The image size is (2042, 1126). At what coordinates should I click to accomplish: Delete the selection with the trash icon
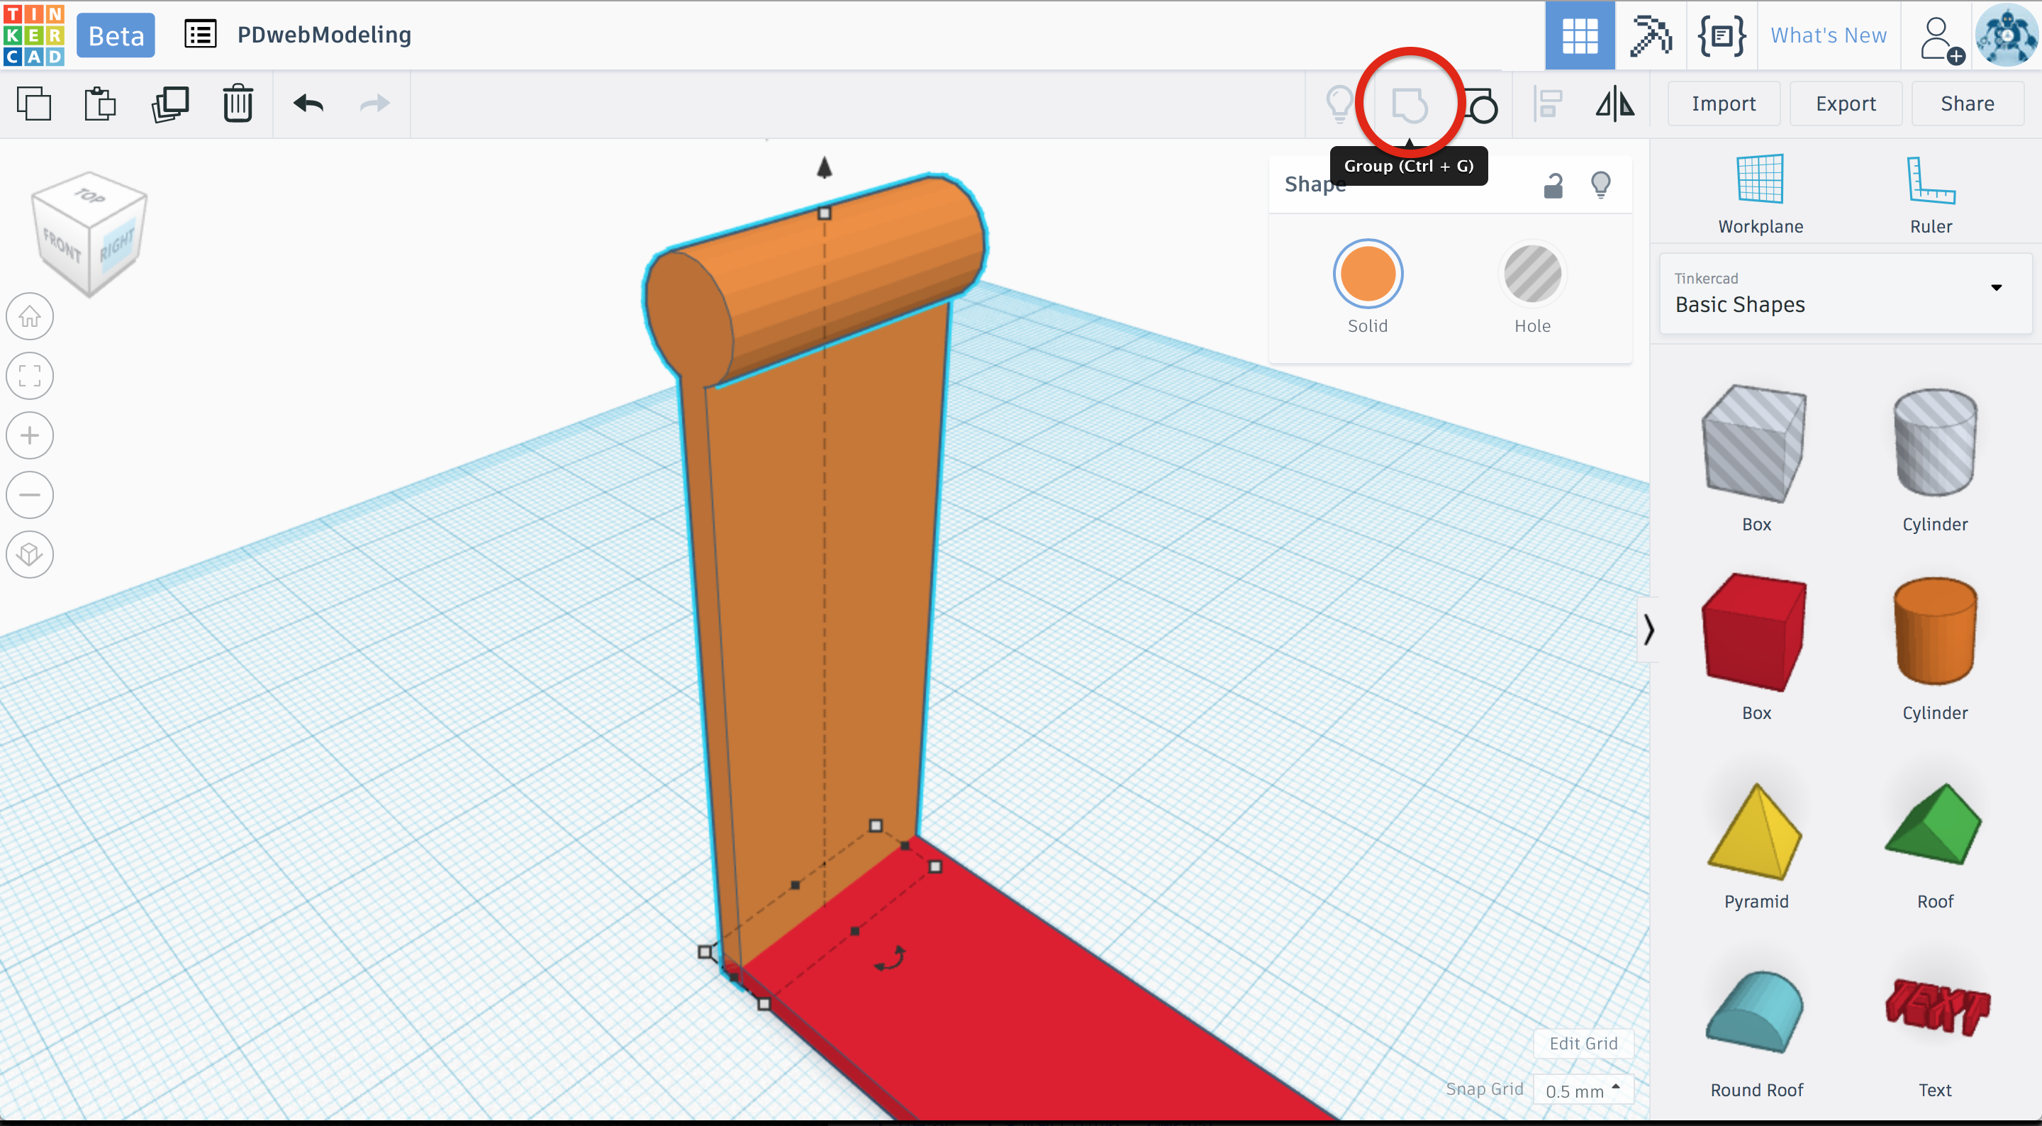237,104
